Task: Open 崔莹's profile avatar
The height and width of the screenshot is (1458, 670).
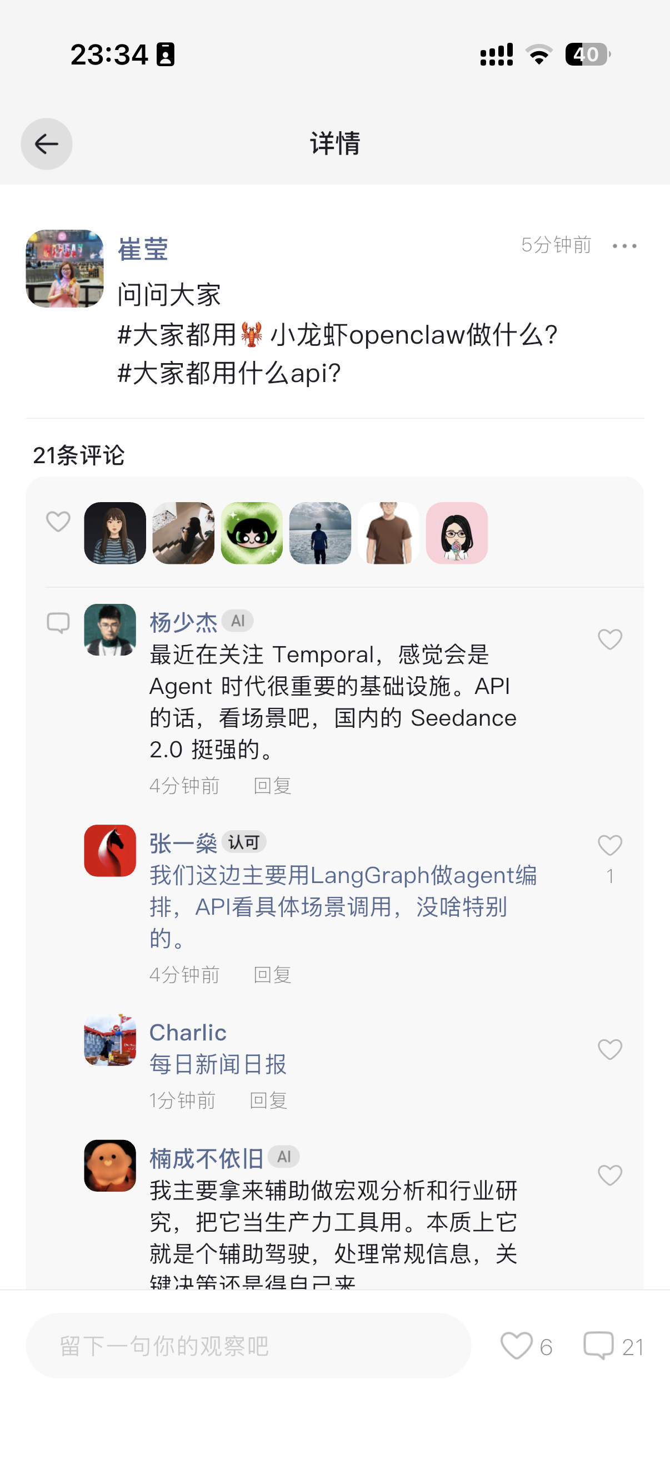Action: tap(64, 268)
